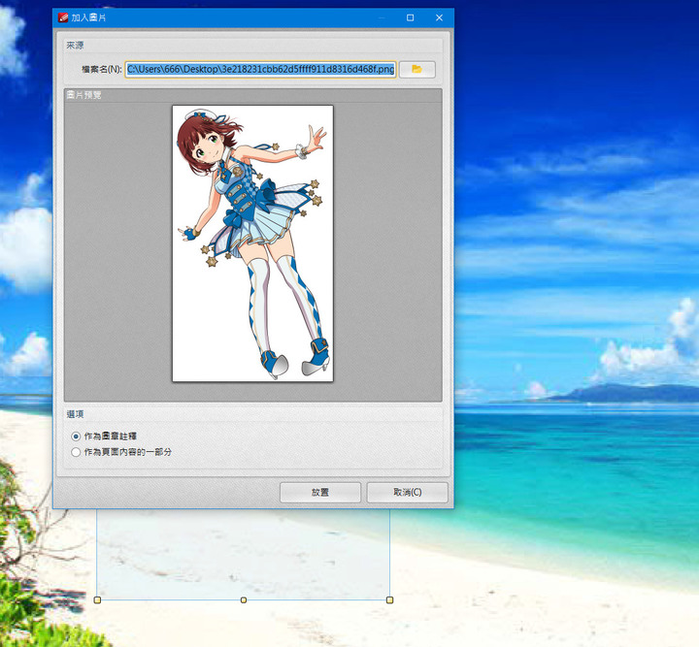Click the app icon in the title bar

point(63,17)
